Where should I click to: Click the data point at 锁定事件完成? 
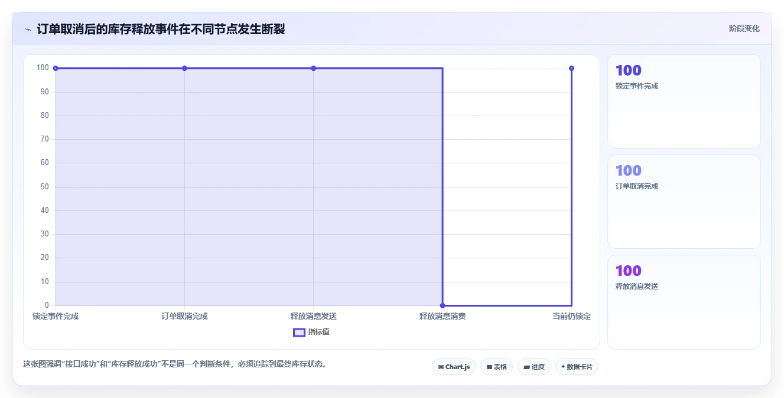click(56, 68)
